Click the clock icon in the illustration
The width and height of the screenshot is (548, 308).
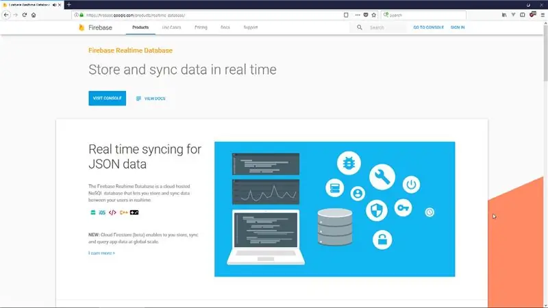429,212
